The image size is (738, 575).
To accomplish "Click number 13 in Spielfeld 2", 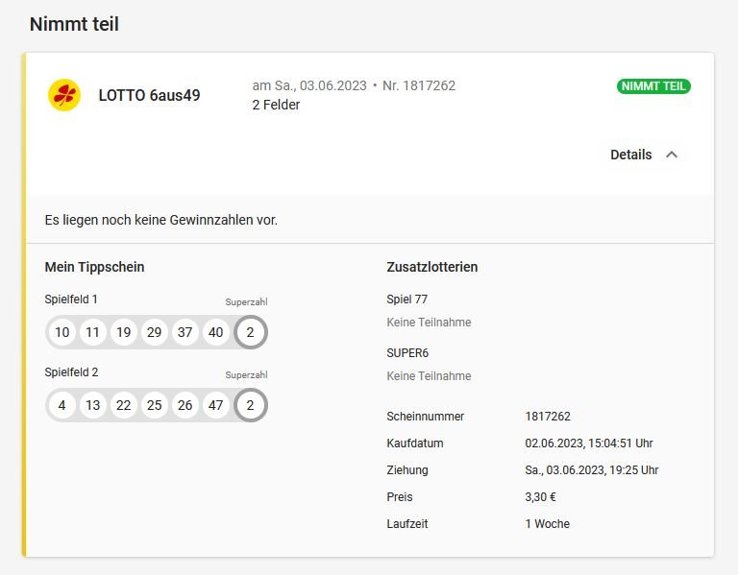I will coord(92,405).
